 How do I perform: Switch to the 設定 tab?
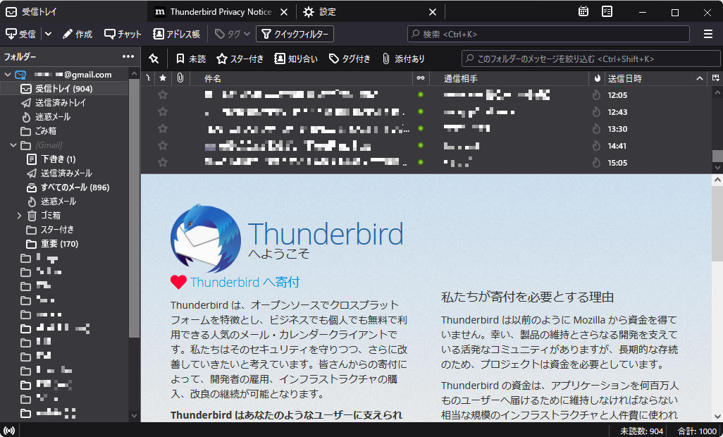tap(328, 11)
